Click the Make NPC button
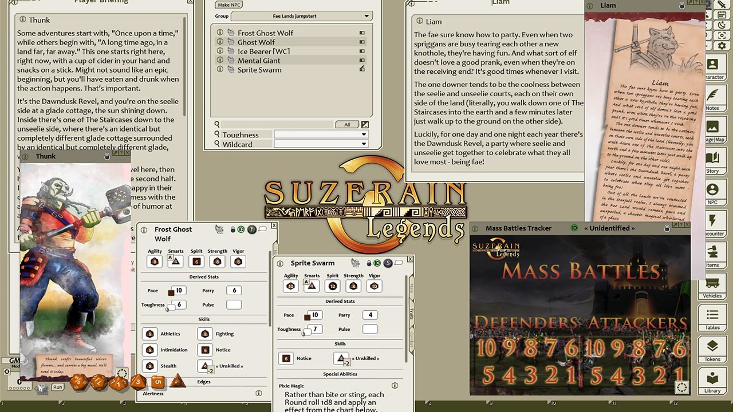The height and width of the screenshot is (412, 733). (228, 5)
